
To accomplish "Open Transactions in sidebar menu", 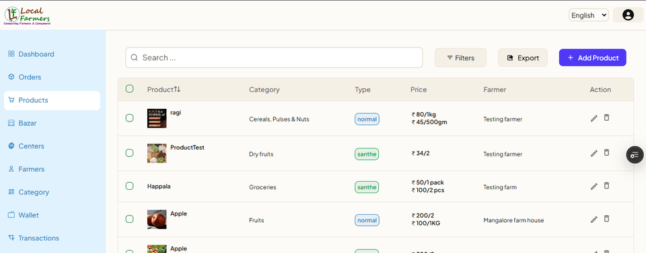I will click(x=52, y=238).
